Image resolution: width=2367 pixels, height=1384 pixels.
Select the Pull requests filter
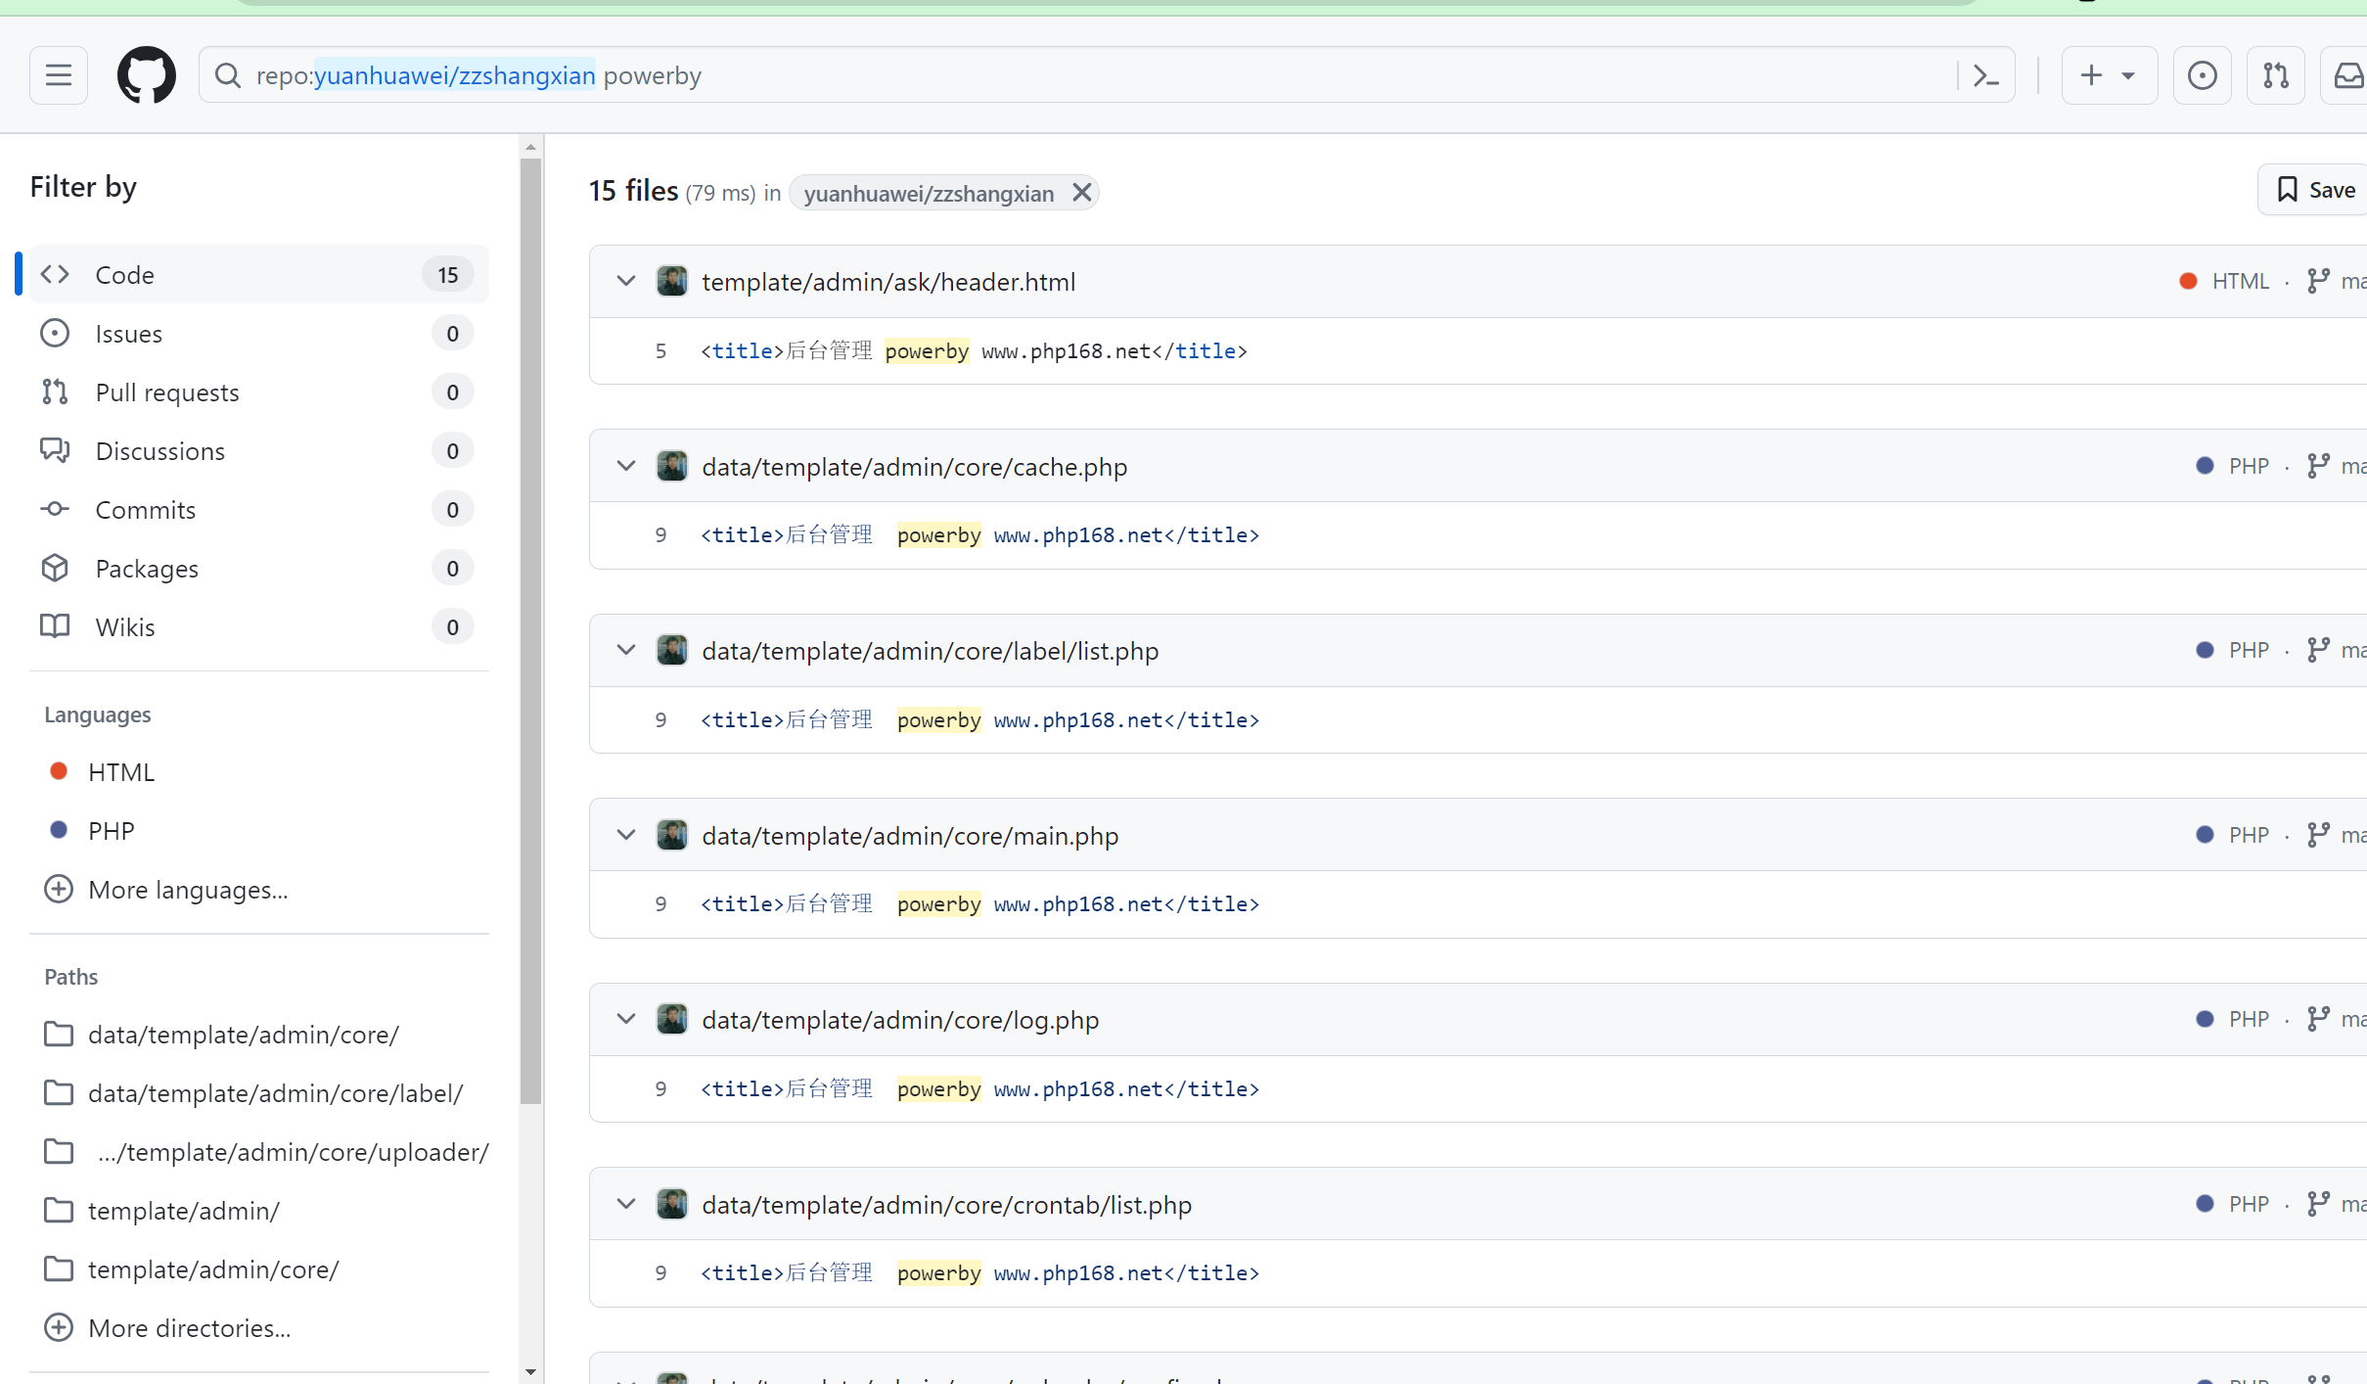pyautogui.click(x=258, y=392)
